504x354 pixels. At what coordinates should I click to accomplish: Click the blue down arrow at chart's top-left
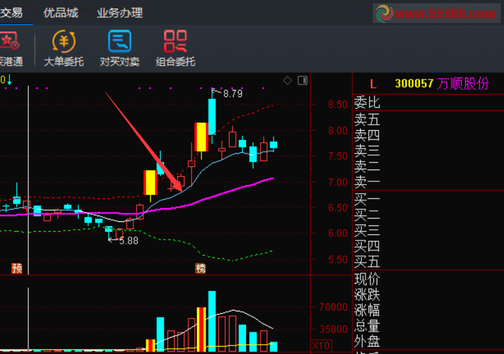click(9, 80)
